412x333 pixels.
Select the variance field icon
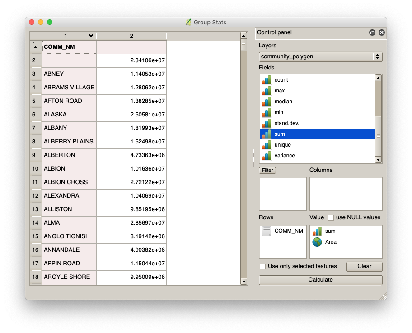(x=267, y=156)
